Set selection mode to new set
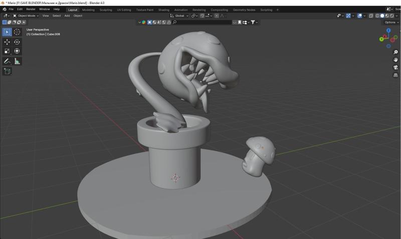Image resolution: width=401 pixels, height=239 pixels. (5, 22)
